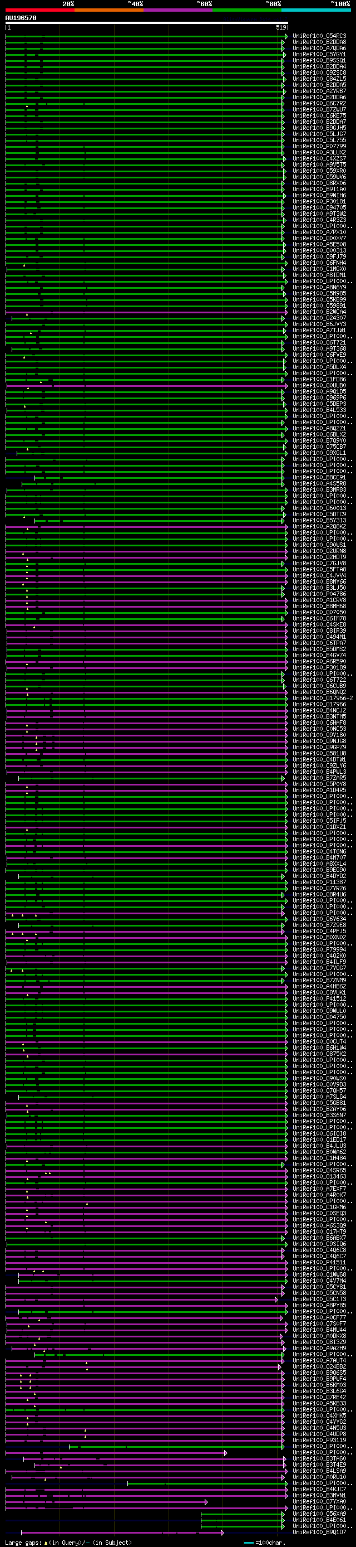
Task: Select hit label UniRef100_Q7YXA0
Action: pos(319,1501)
